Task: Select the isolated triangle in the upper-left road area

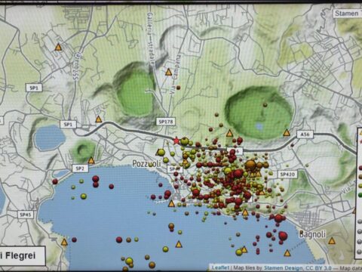Action: point(58,47)
